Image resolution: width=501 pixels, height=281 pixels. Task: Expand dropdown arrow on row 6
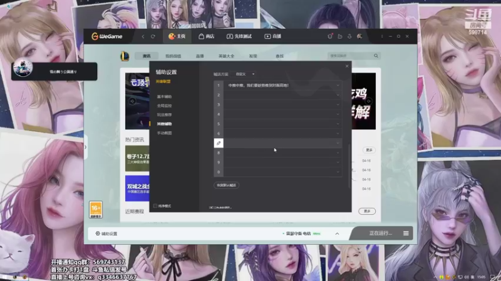pyautogui.click(x=338, y=134)
